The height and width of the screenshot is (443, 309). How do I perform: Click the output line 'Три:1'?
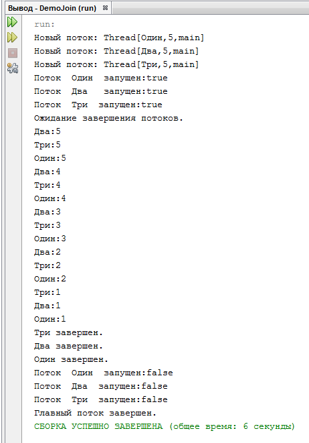pyautogui.click(x=47, y=292)
